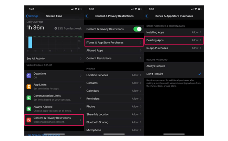Screen dimensions: 228x141
Task: Tap Settings back link text
Action: click(x=33, y=16)
